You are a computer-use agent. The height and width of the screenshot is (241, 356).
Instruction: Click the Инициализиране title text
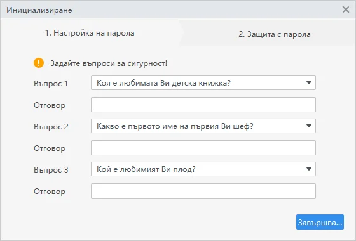(39, 10)
